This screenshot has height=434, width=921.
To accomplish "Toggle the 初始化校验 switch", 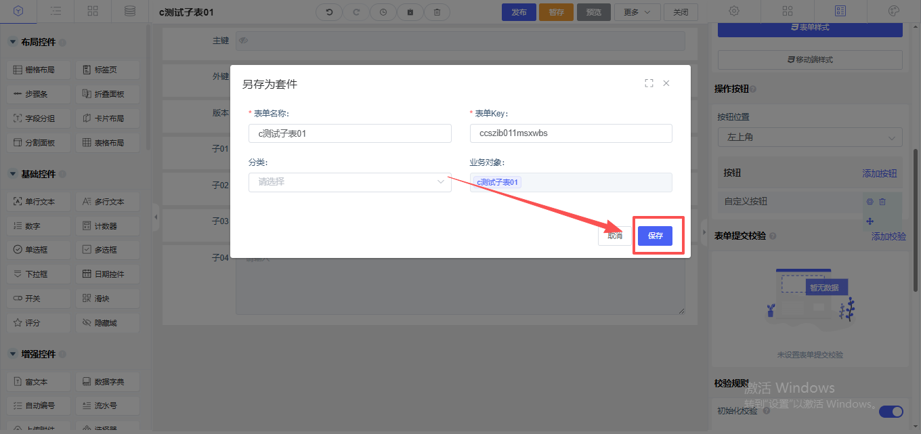I will 891,412.
